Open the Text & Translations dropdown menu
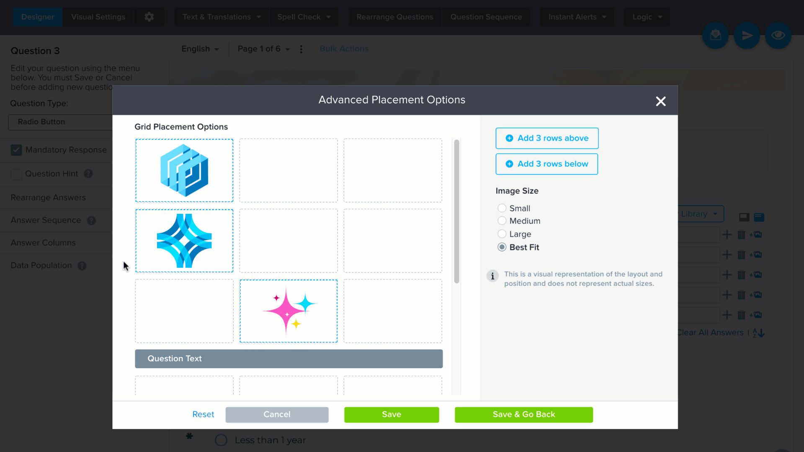 click(222, 17)
